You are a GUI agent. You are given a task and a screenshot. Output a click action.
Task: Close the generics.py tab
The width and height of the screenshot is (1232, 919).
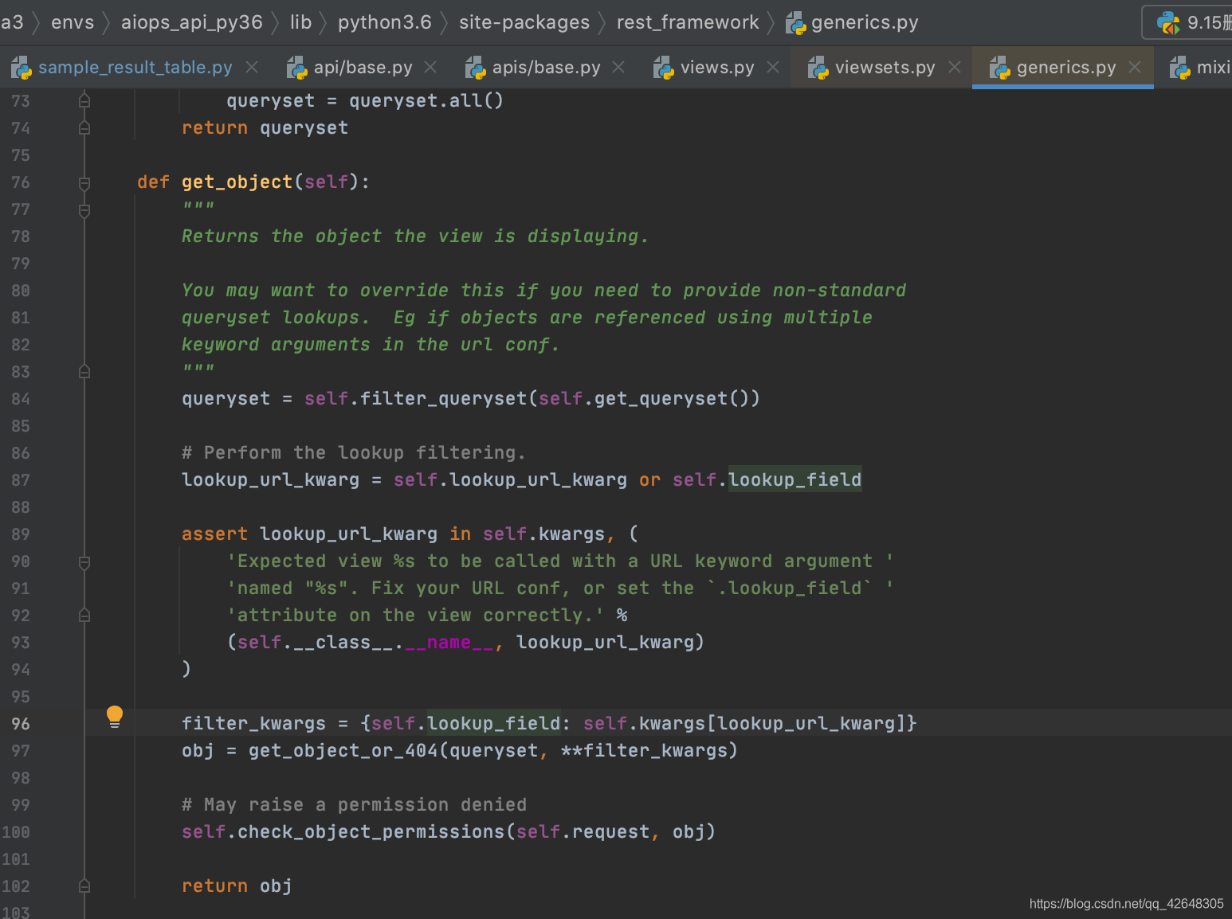click(1135, 68)
